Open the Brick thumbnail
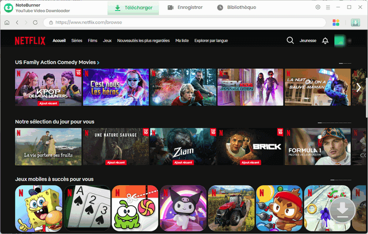 click(250, 146)
